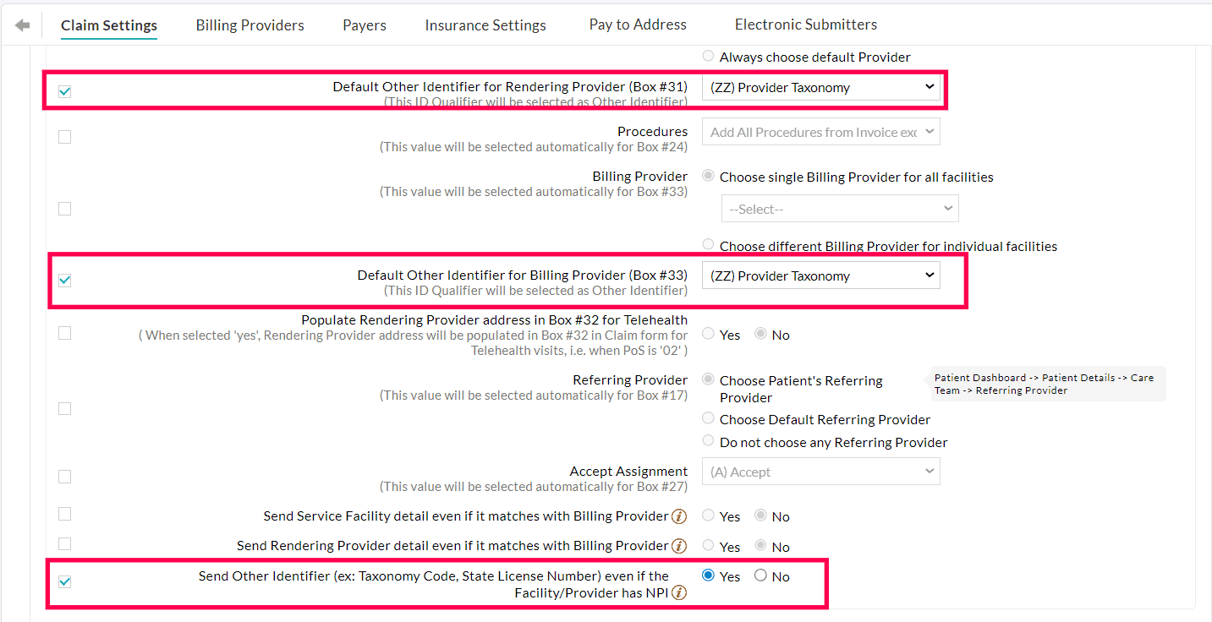
Task: Select the Claim Settings tab
Action: (108, 26)
